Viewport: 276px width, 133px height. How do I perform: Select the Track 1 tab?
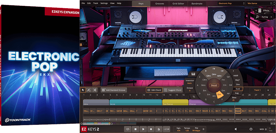click(257, 90)
